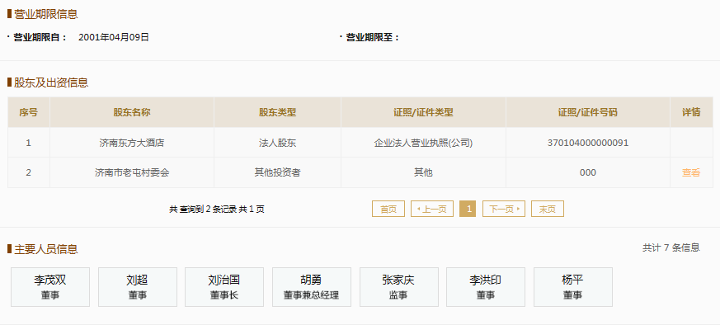Viewport: 720px width, 325px height.
Task: Click 上一页 previous page button
Action: click(431, 209)
